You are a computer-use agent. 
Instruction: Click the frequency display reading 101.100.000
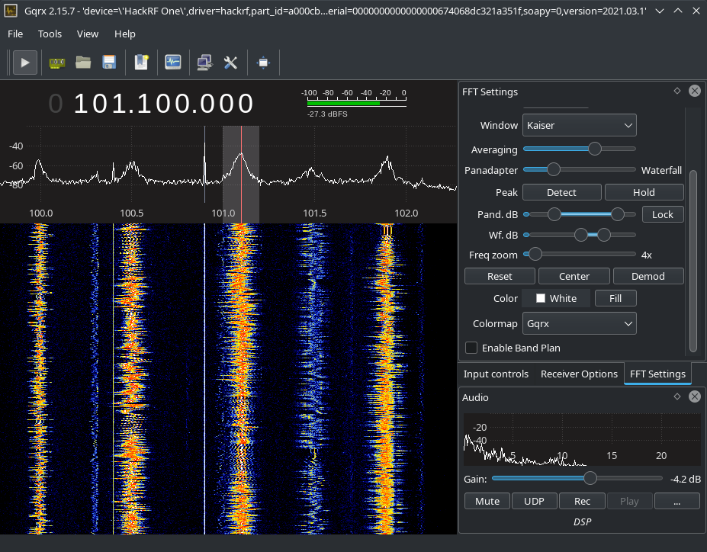point(164,101)
